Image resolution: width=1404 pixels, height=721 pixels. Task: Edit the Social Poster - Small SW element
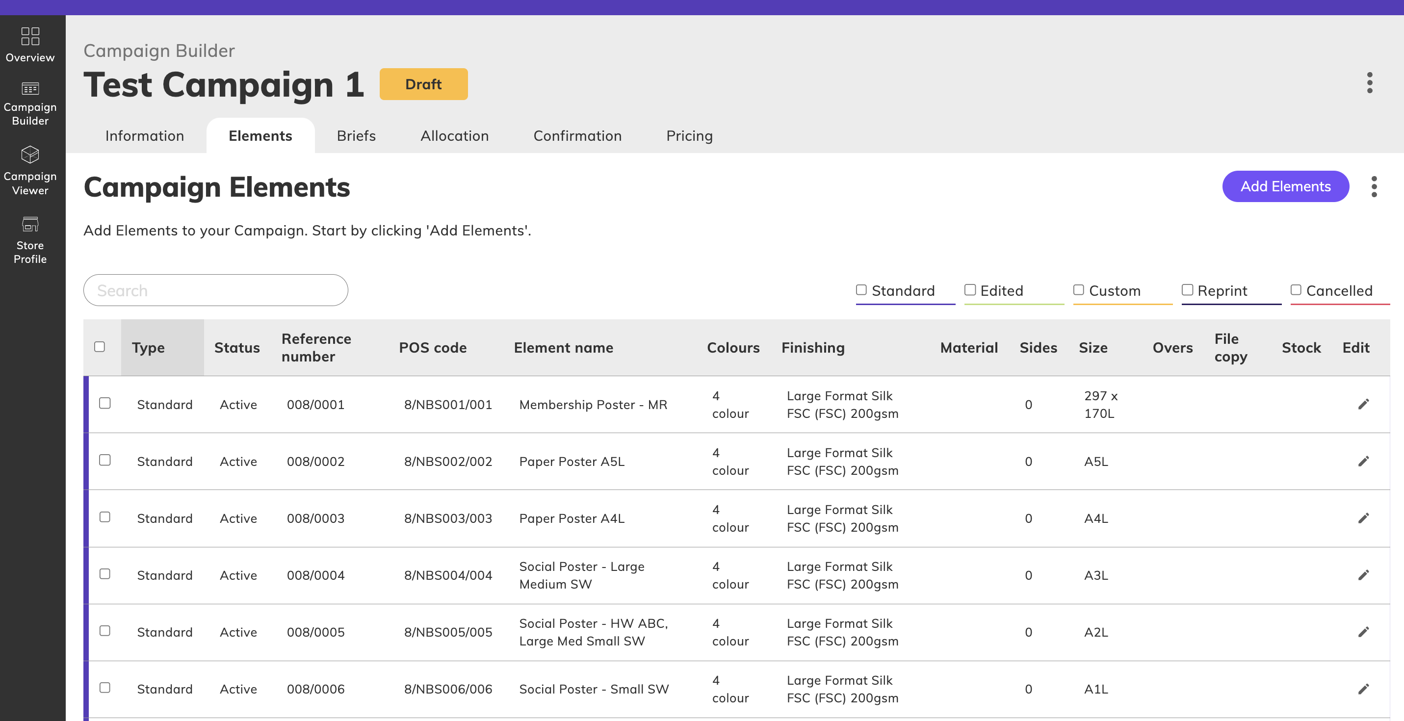tap(1363, 689)
